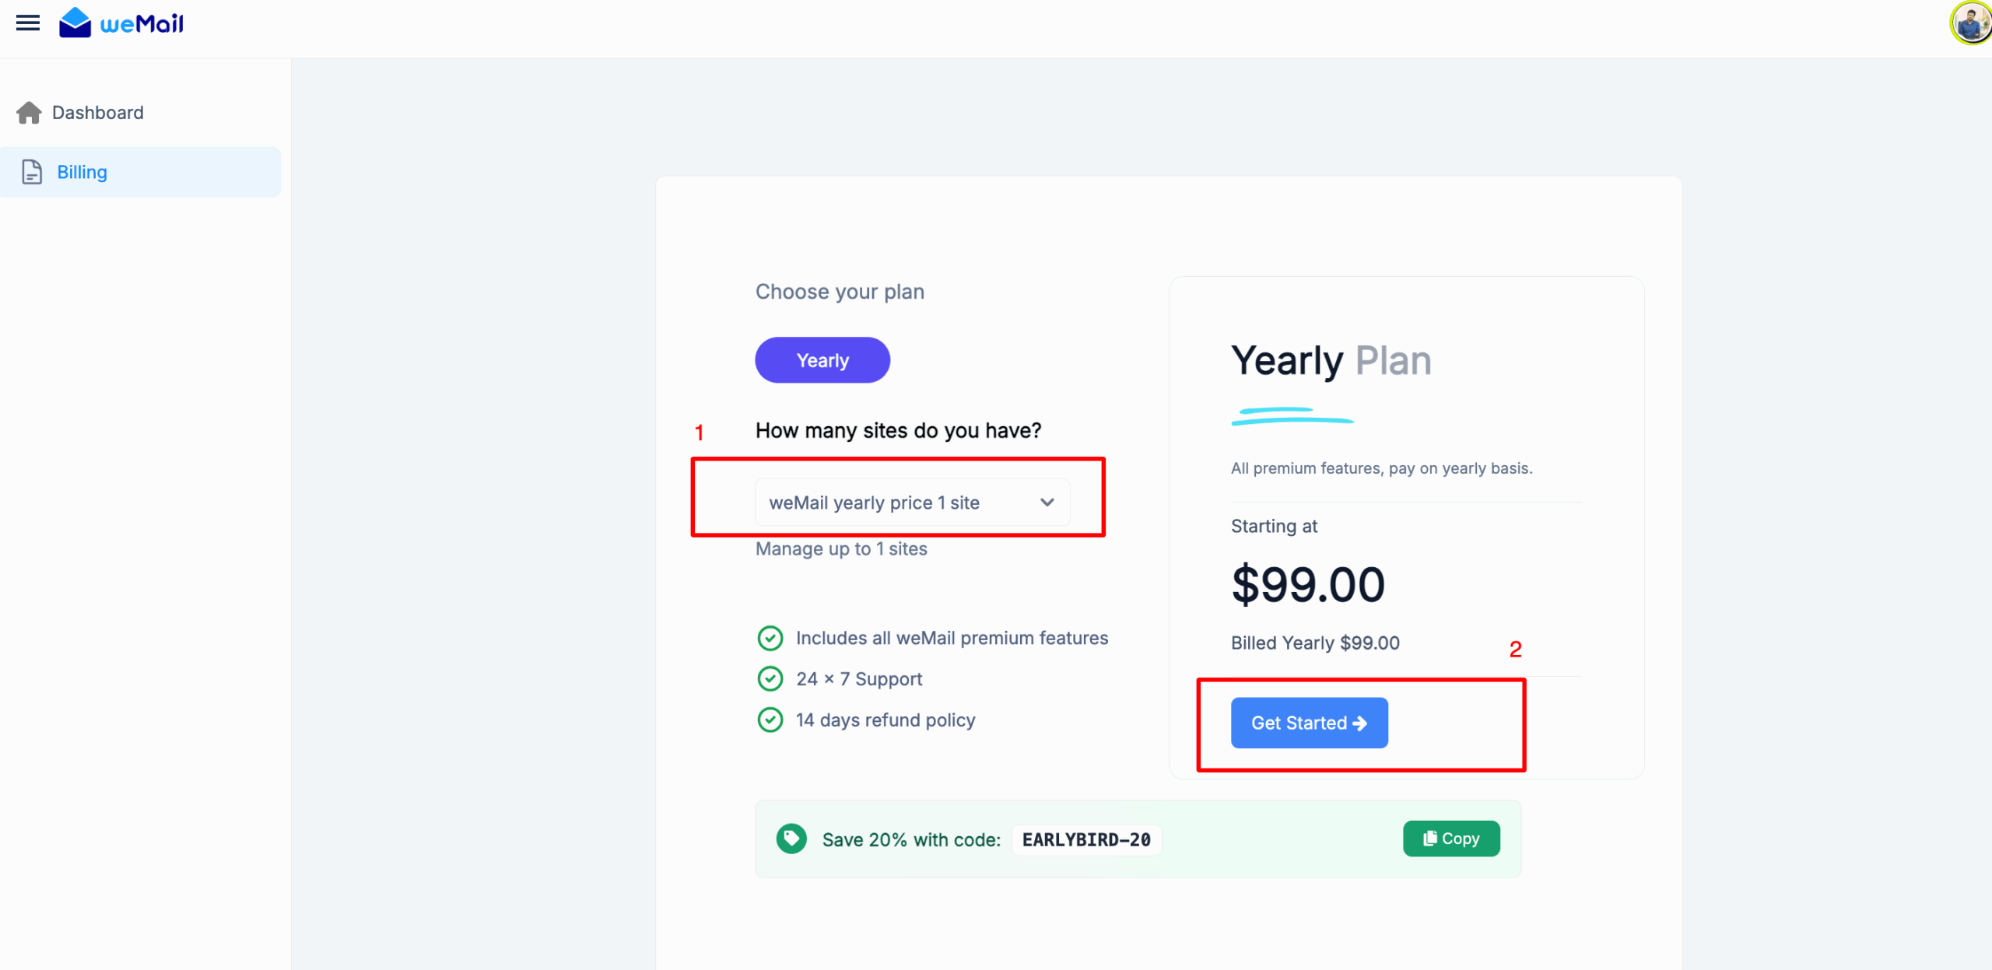Image resolution: width=1992 pixels, height=970 pixels.
Task: Click the checkmark beside premium features
Action: pos(770,638)
